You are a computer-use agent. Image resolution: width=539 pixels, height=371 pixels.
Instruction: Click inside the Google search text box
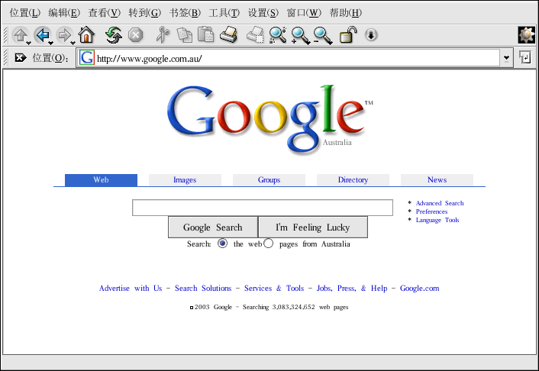coord(263,208)
